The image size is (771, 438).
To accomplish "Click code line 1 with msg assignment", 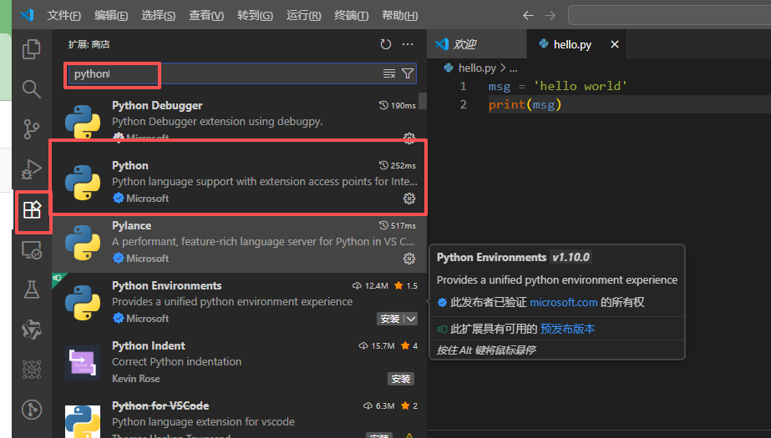I will point(558,86).
